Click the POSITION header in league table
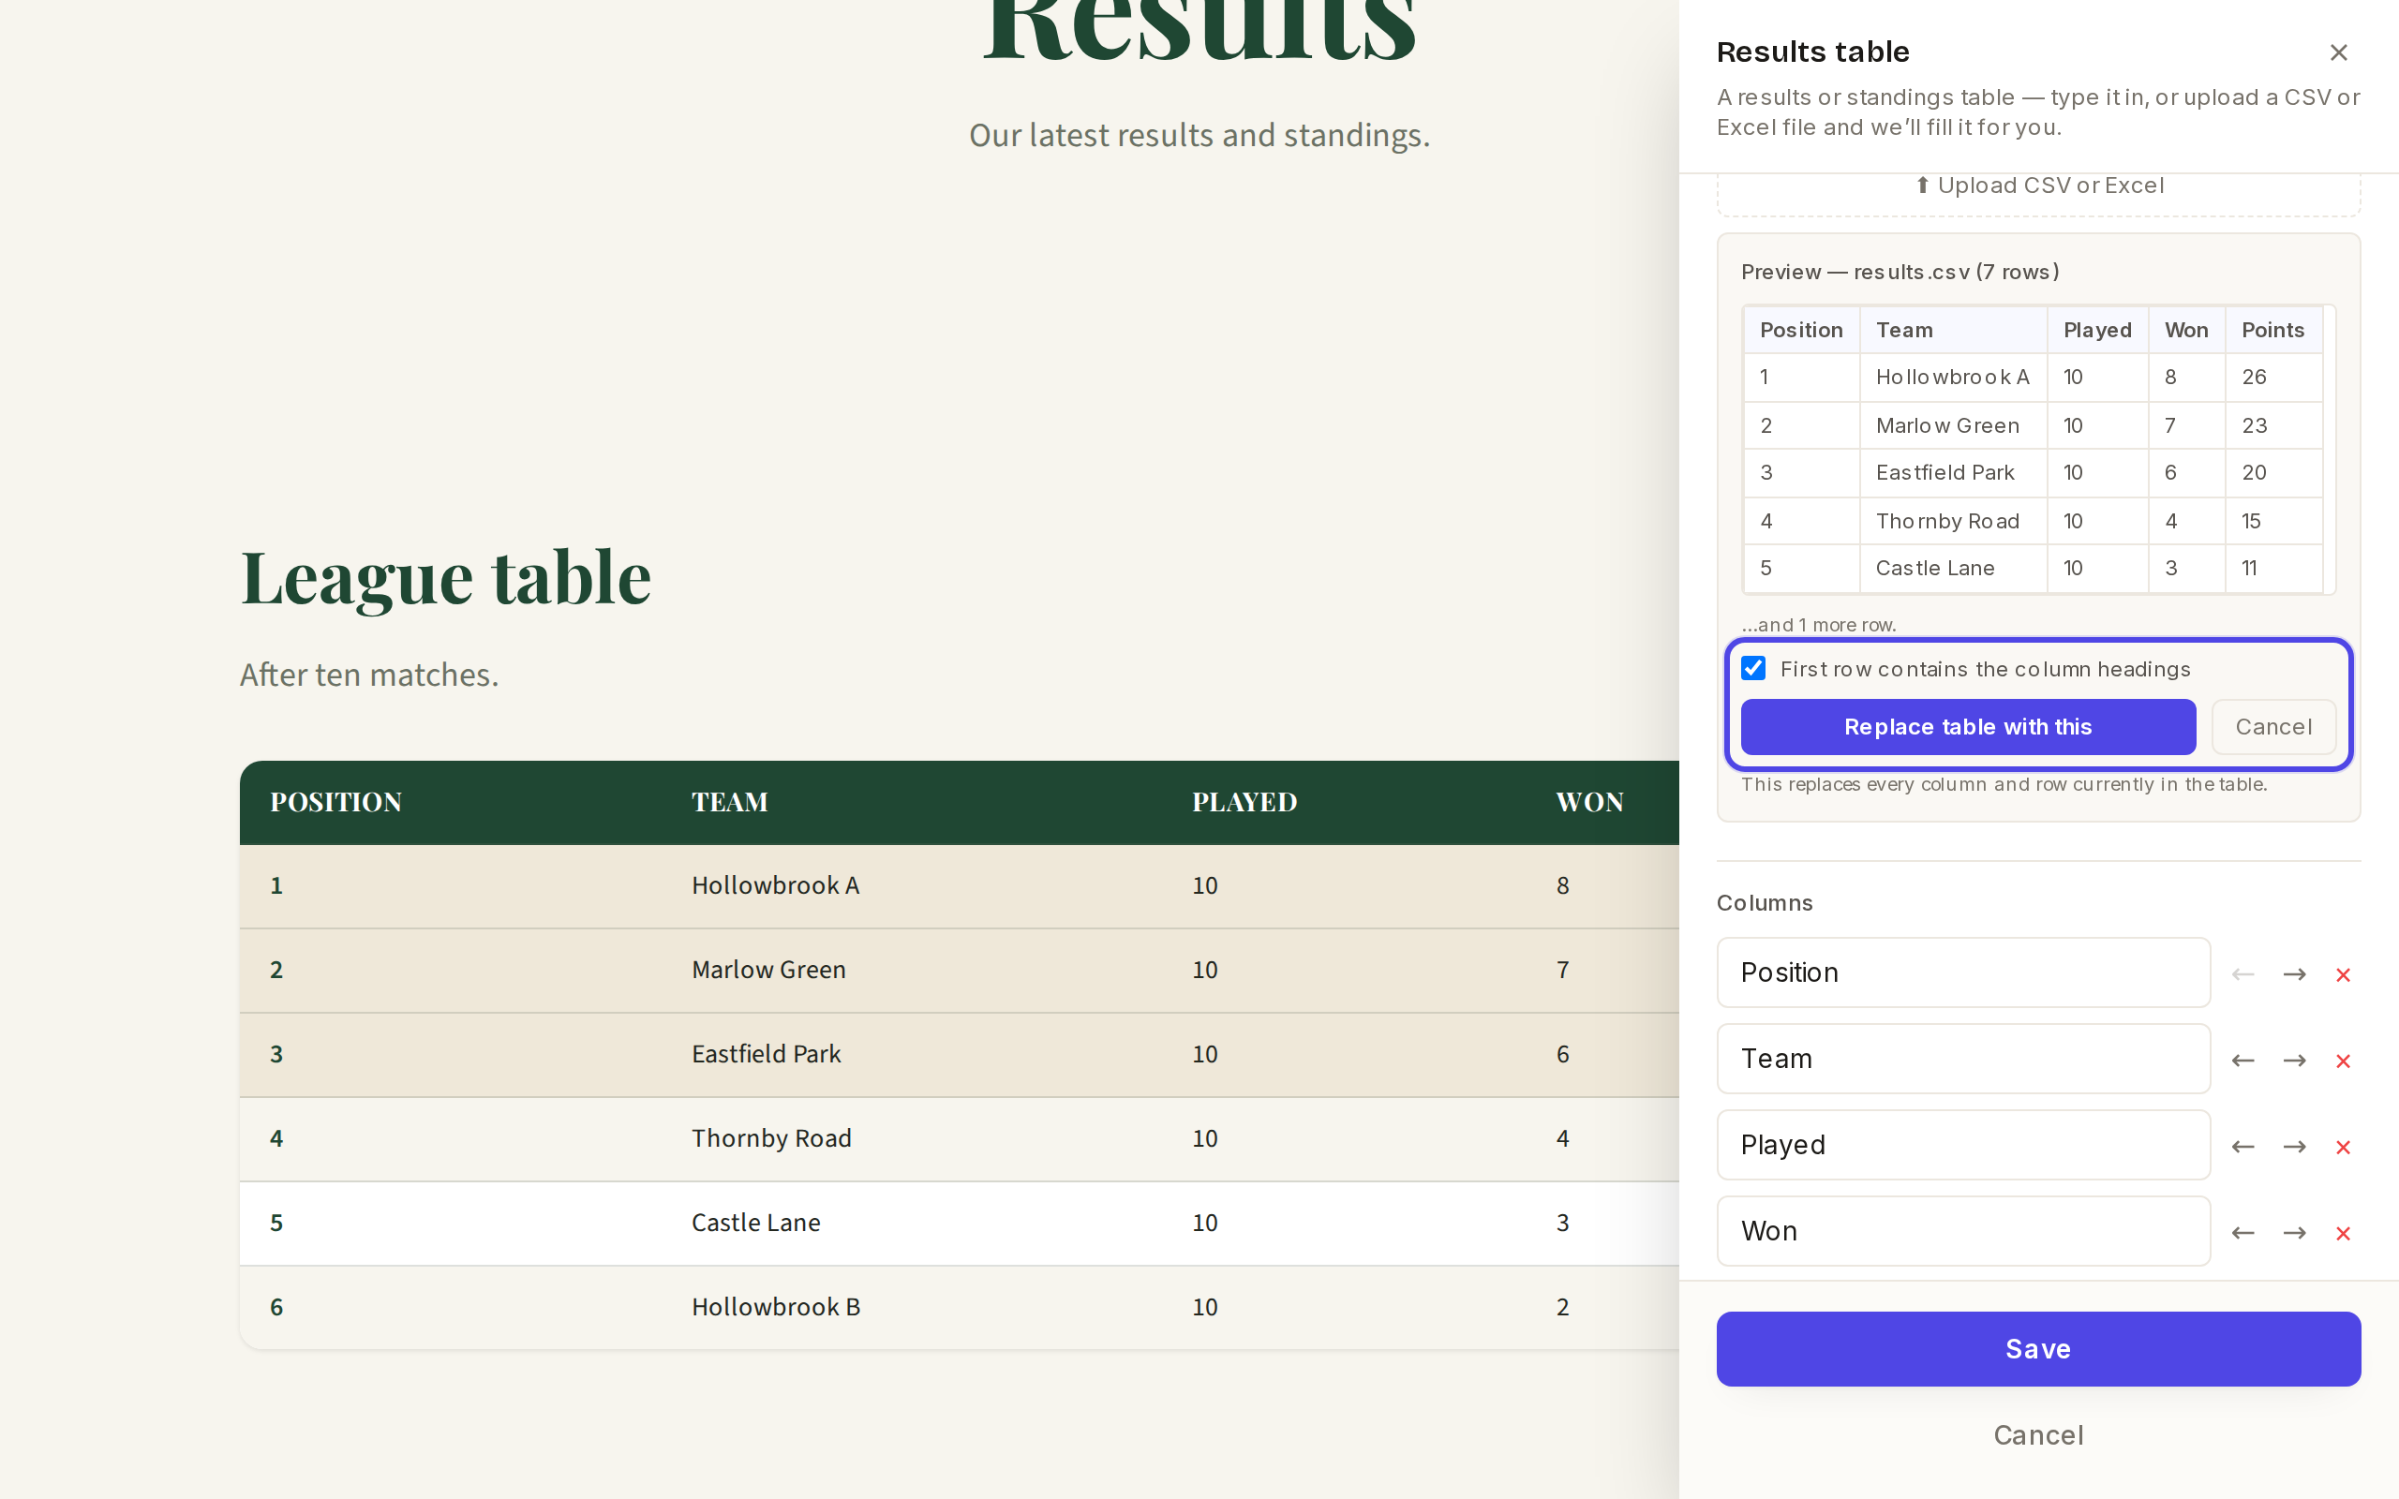2399x1499 pixels. click(x=336, y=802)
